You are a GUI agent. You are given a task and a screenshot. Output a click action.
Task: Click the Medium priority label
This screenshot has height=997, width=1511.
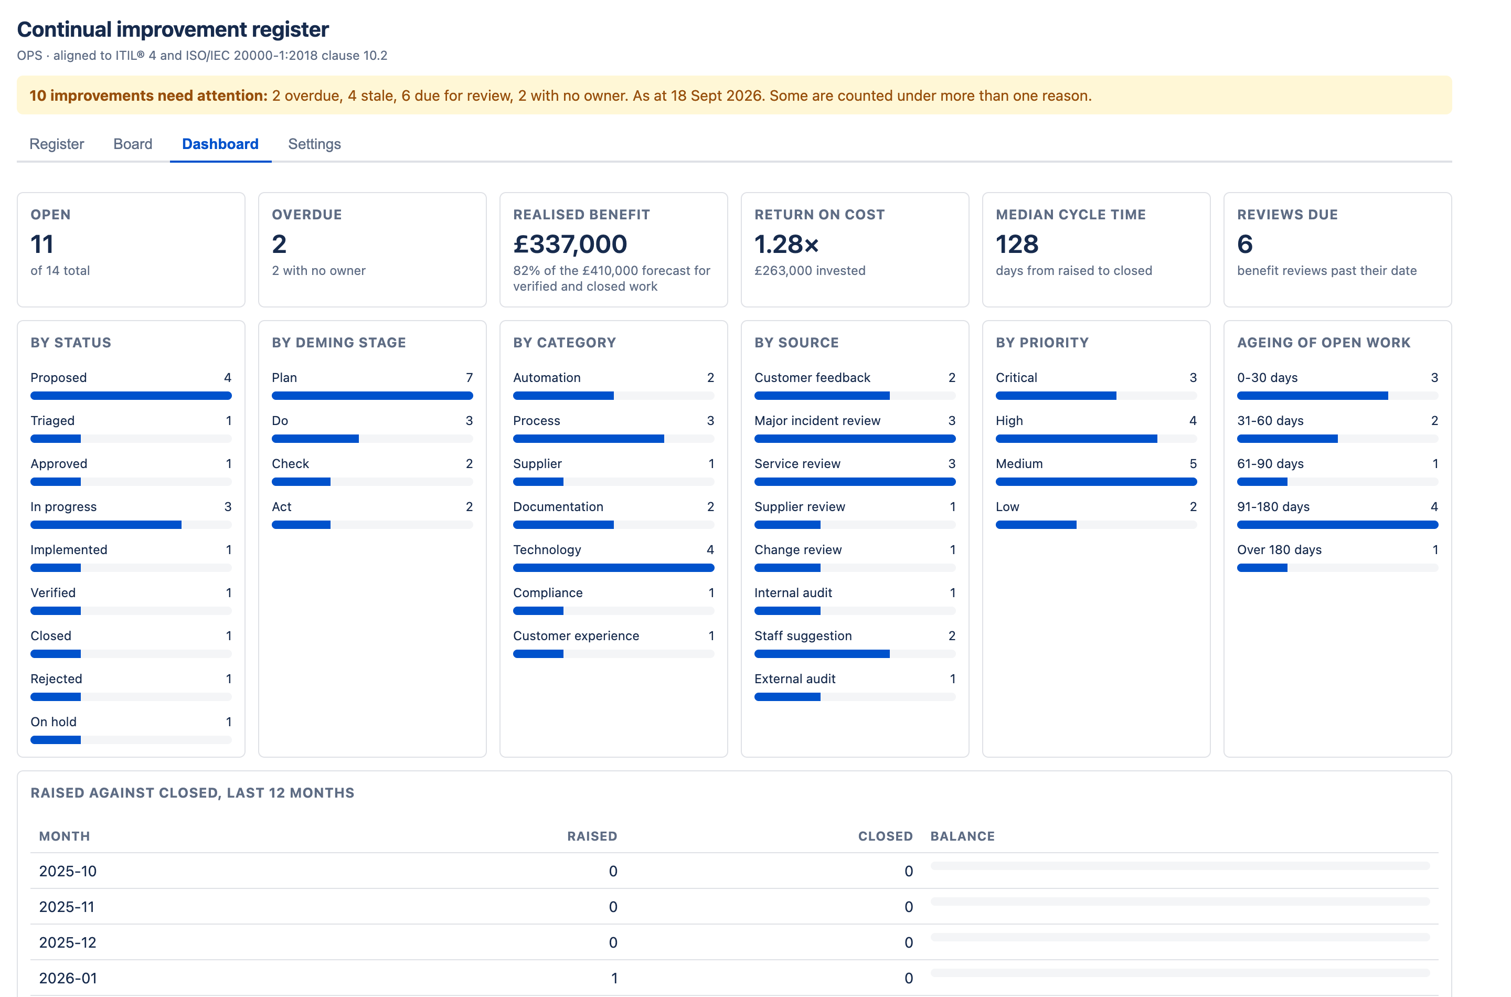1019,463
